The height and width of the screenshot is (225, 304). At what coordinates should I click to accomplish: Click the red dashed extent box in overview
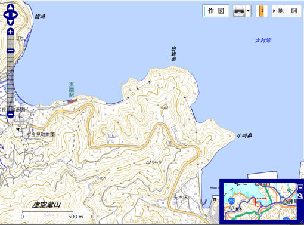click(x=260, y=202)
